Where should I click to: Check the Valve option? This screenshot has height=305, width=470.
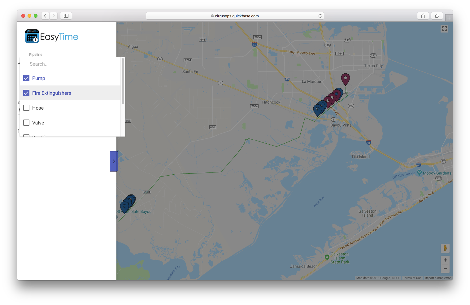click(26, 122)
